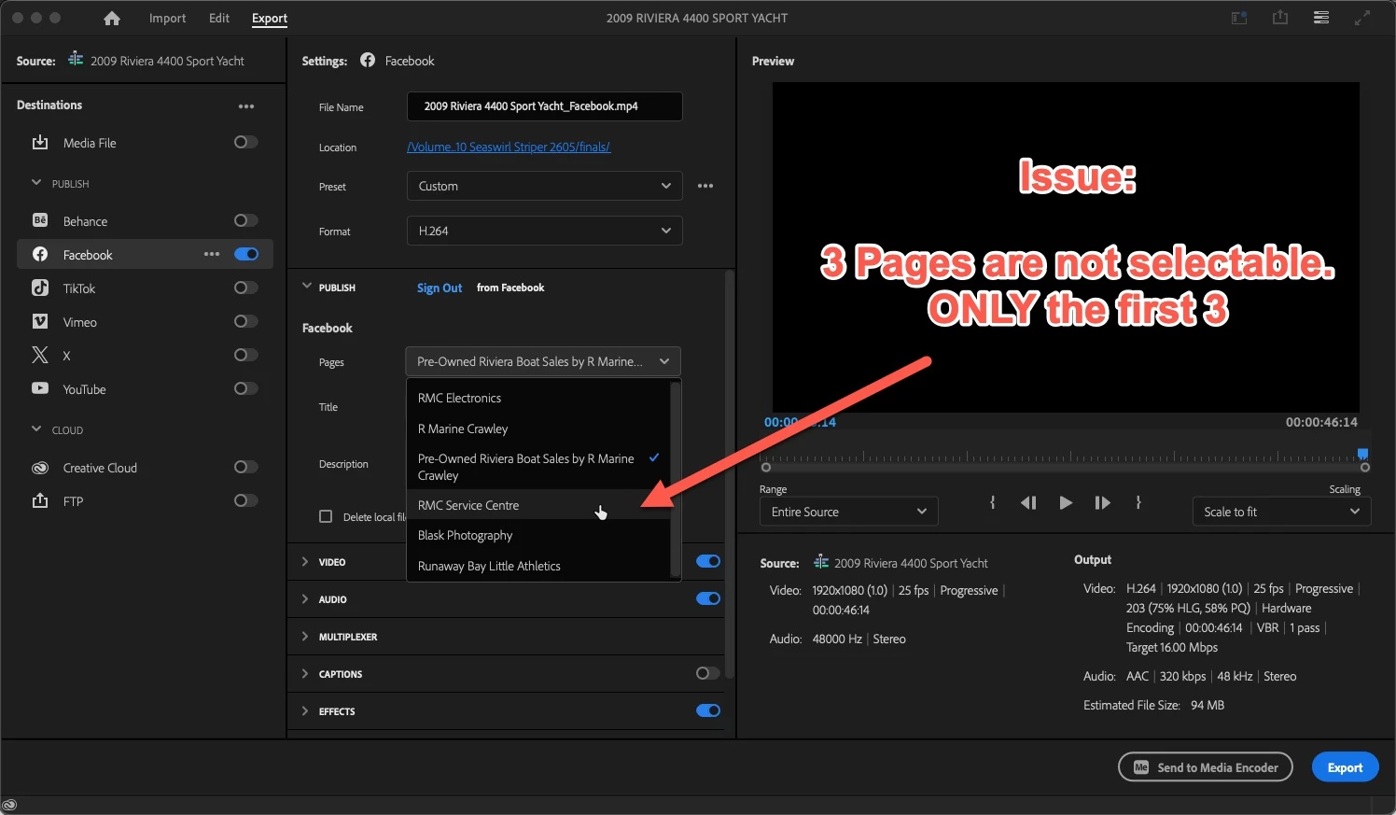This screenshot has width=1396, height=815.
Task: Sign Out from Facebook link
Action: pos(440,288)
